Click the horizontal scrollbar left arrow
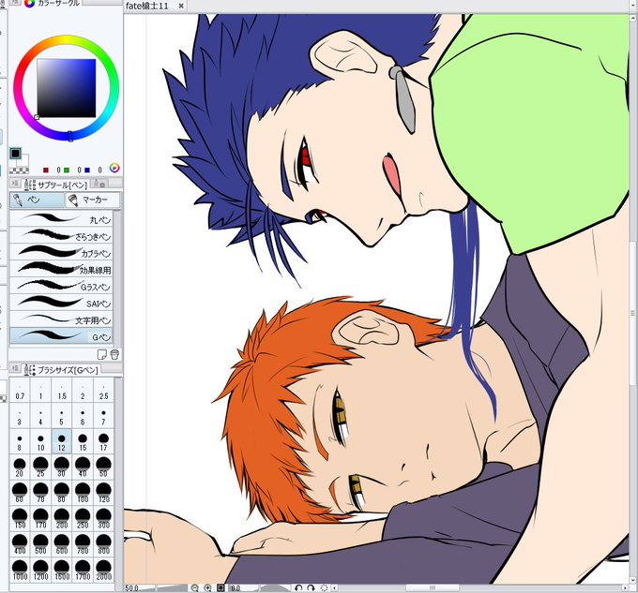 click(x=335, y=587)
